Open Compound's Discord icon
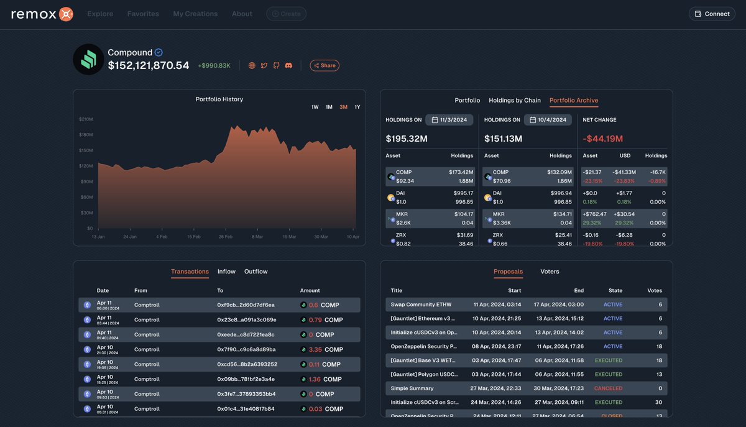The width and height of the screenshot is (746, 427). click(x=288, y=65)
